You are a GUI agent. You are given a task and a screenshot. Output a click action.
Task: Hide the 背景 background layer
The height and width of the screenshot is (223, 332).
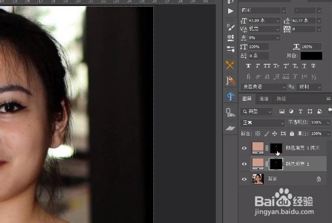click(x=244, y=179)
